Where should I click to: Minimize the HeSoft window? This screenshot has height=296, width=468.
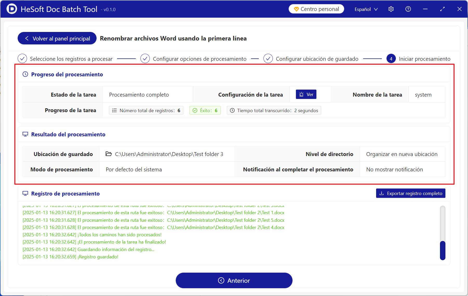pos(425,9)
